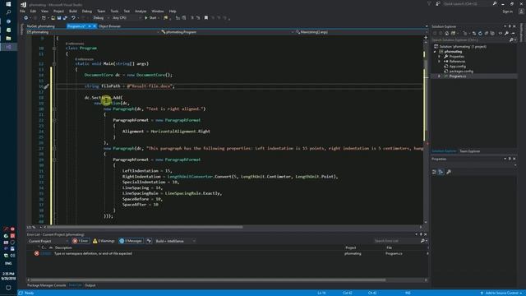Select App.config in Solution Explorer
The width and height of the screenshot is (526, 296).
(x=457, y=67)
